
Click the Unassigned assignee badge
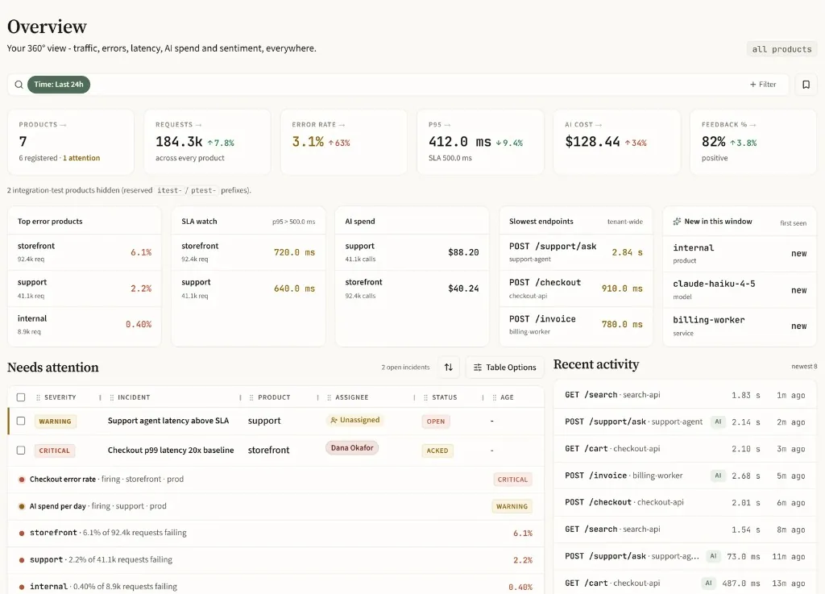click(x=354, y=420)
